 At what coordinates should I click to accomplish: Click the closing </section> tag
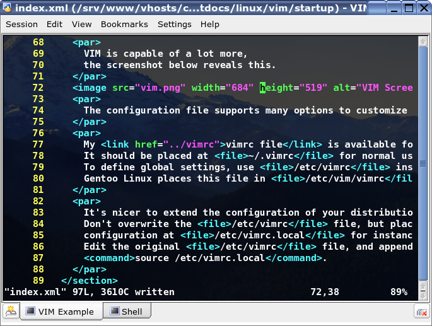tap(90, 281)
